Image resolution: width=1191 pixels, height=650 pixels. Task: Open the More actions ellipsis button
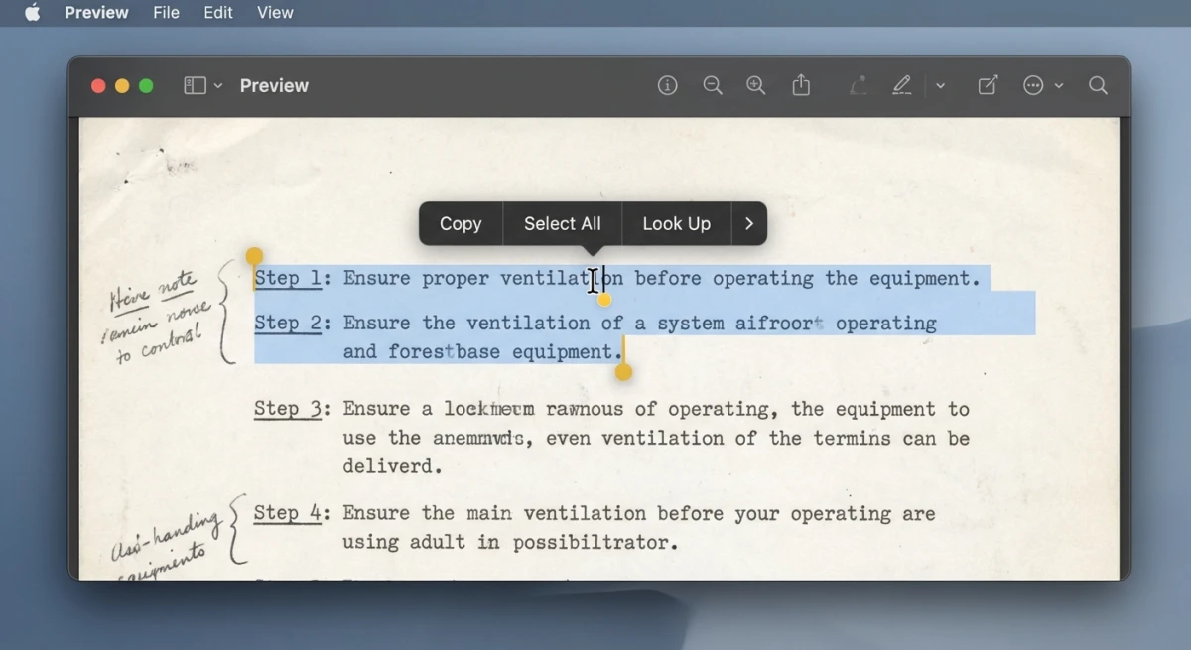click(1033, 86)
